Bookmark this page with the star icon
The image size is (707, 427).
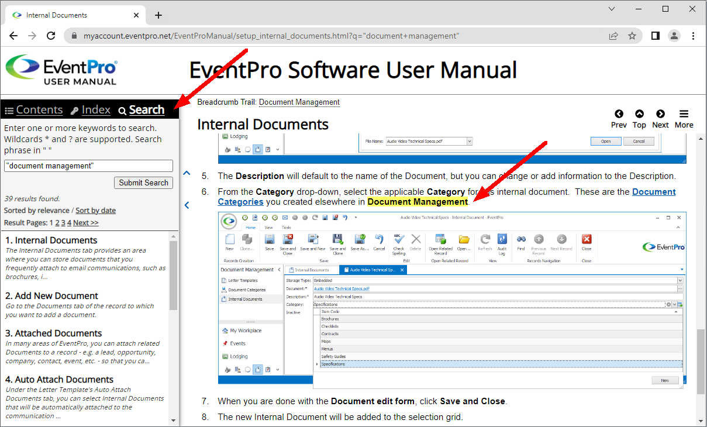(632, 36)
